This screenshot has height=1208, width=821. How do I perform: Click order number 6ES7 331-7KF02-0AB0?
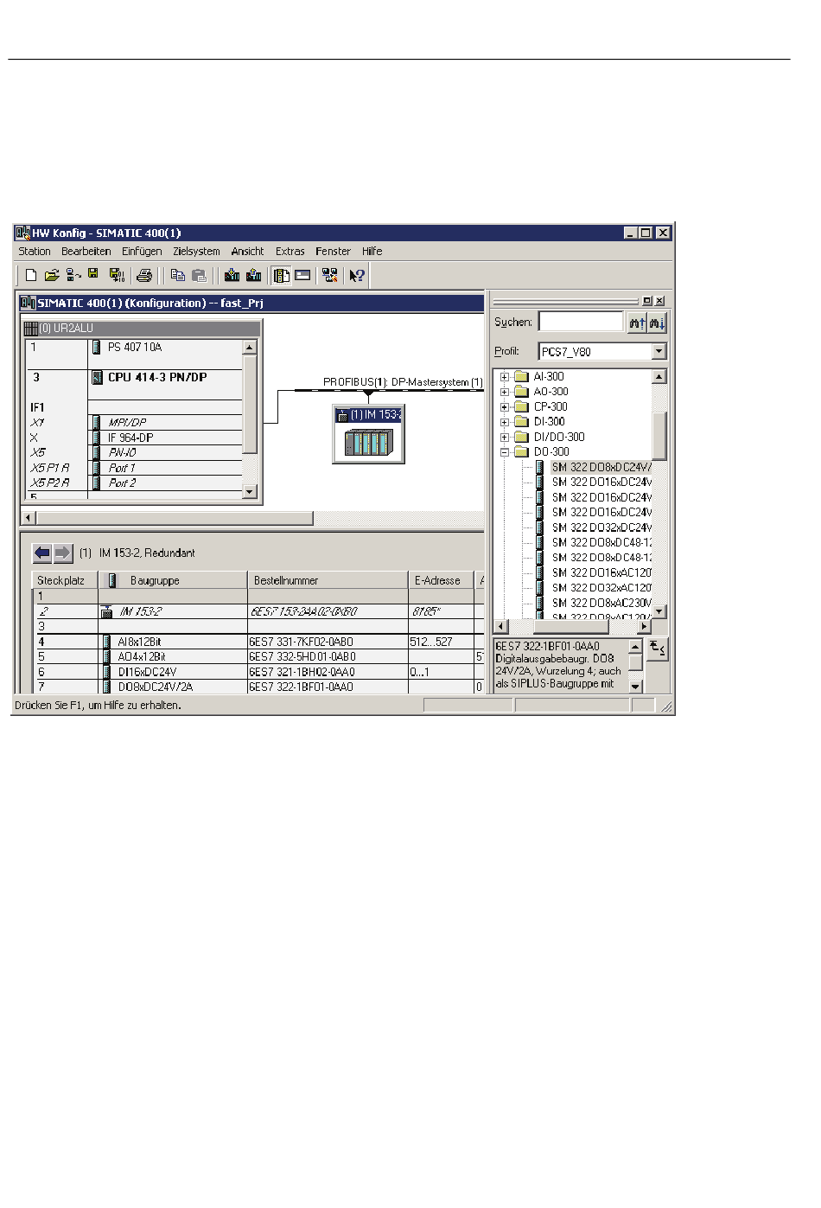point(301,642)
